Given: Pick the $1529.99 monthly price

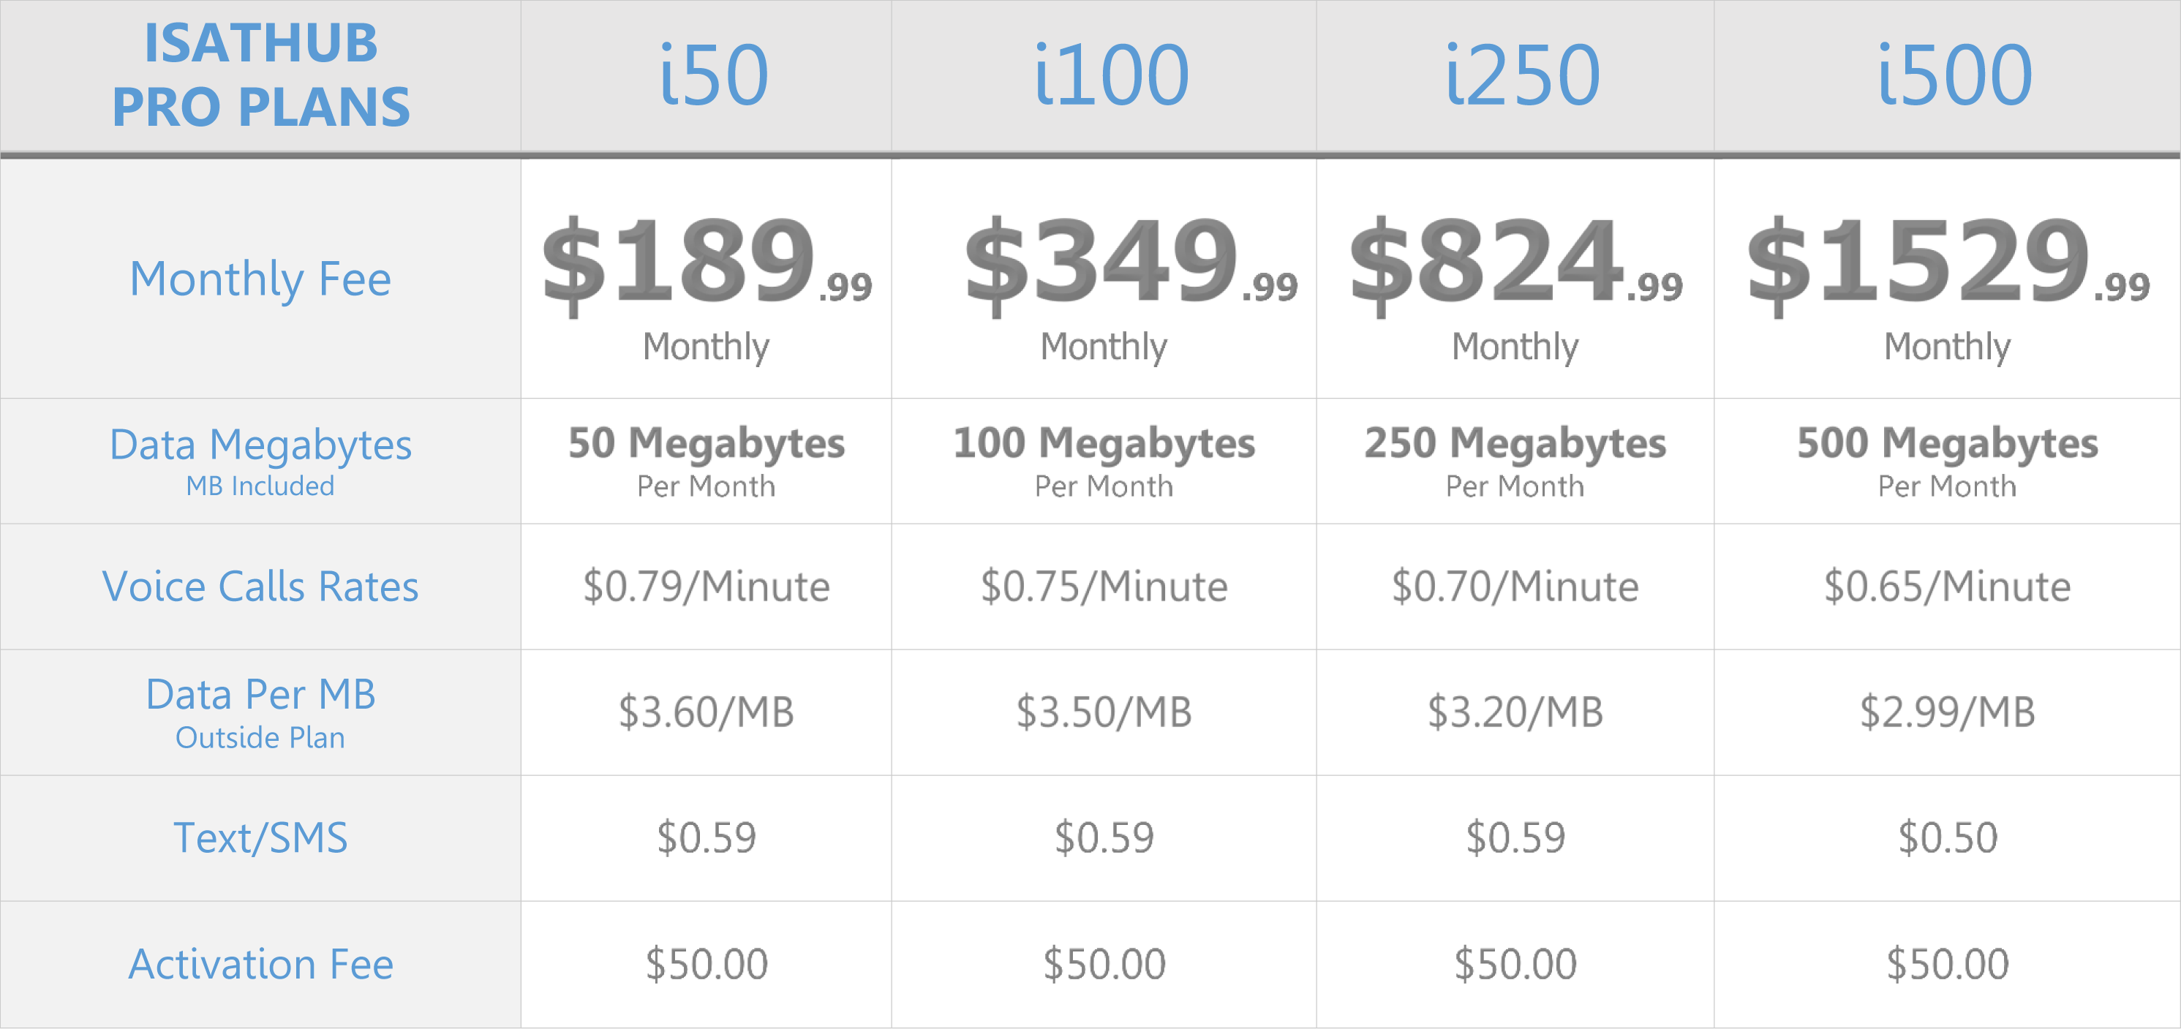Looking at the screenshot, I should (x=1946, y=263).
